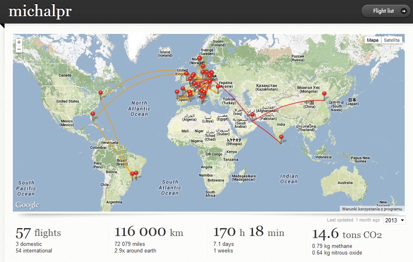Switch map to Satelita view

point(392,40)
